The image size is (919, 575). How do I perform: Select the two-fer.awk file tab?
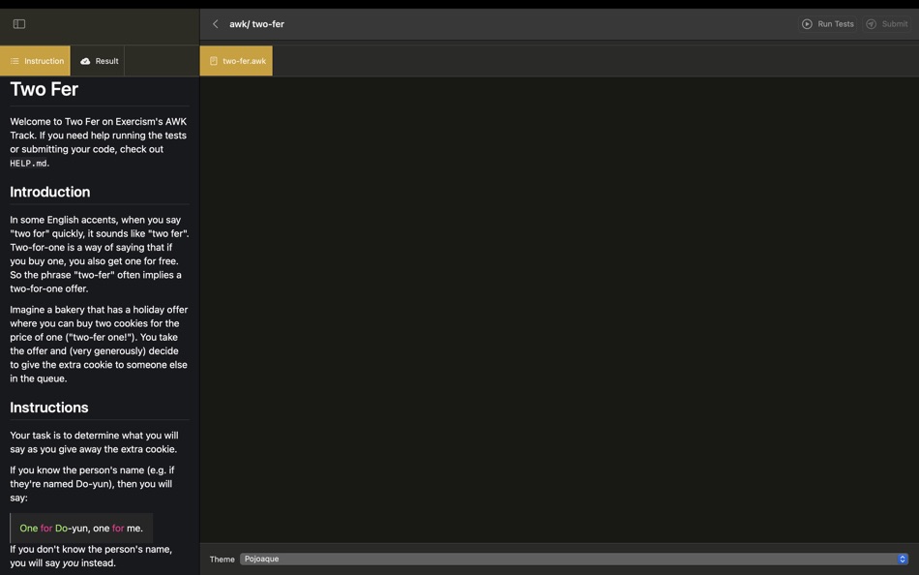pyautogui.click(x=236, y=61)
